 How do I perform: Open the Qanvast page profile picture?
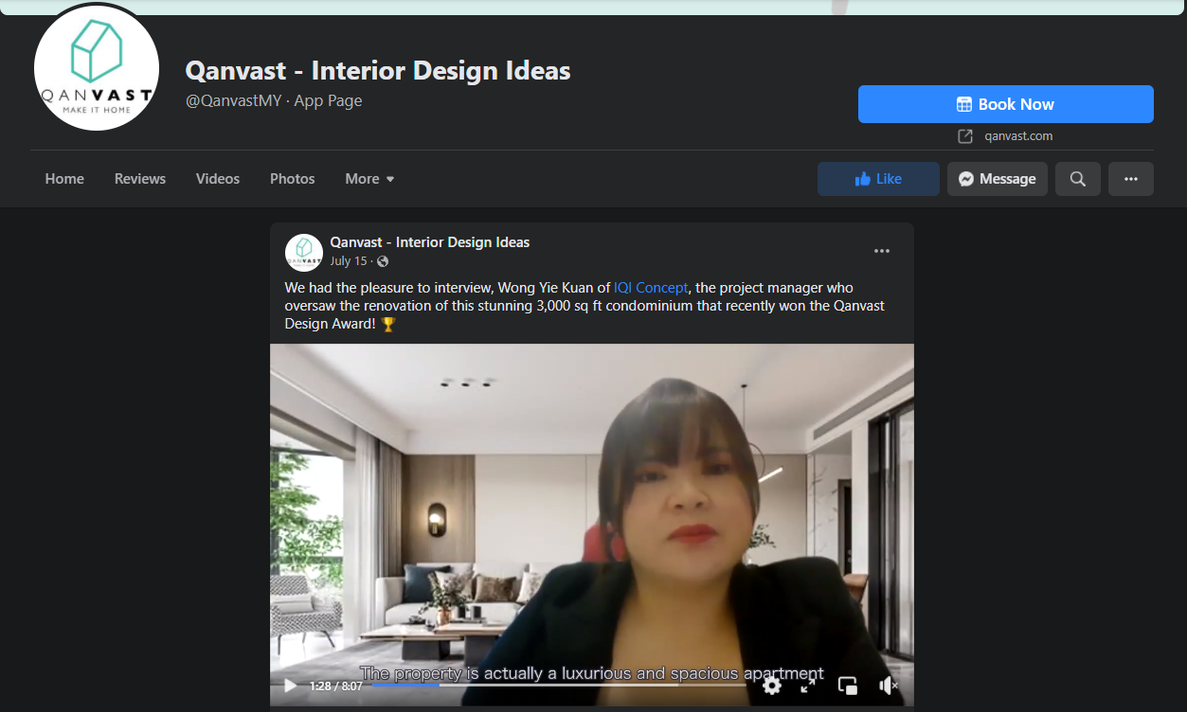click(97, 68)
